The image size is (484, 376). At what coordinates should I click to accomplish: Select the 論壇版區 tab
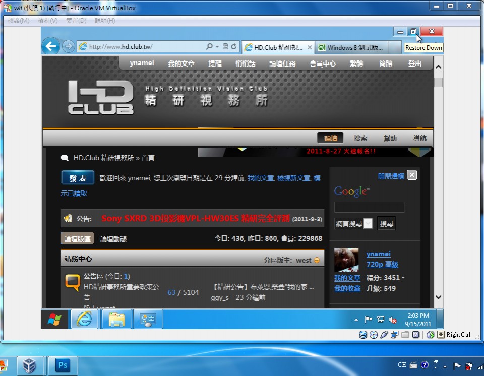click(77, 238)
